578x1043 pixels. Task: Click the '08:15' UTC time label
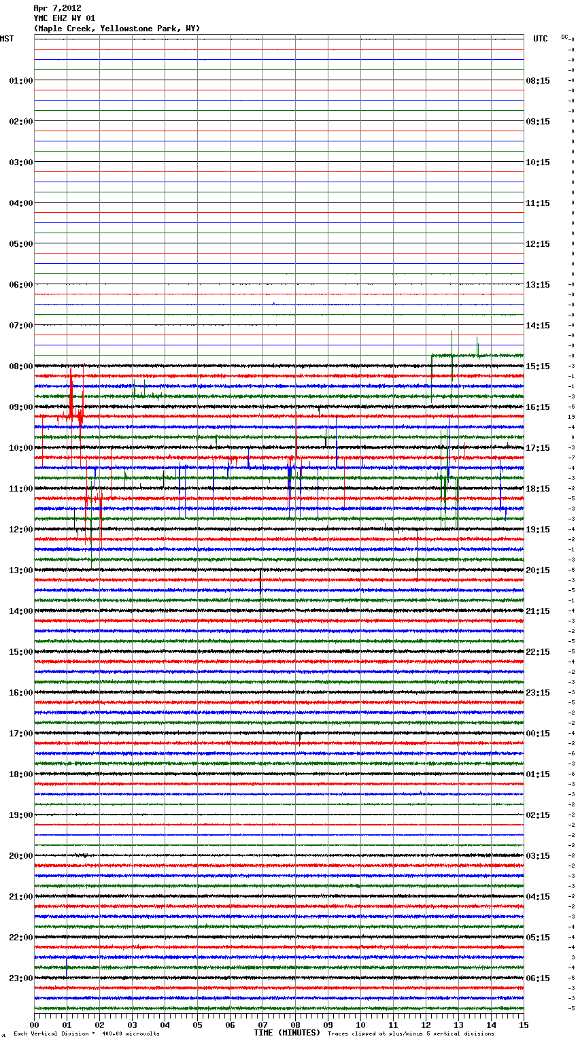point(538,81)
